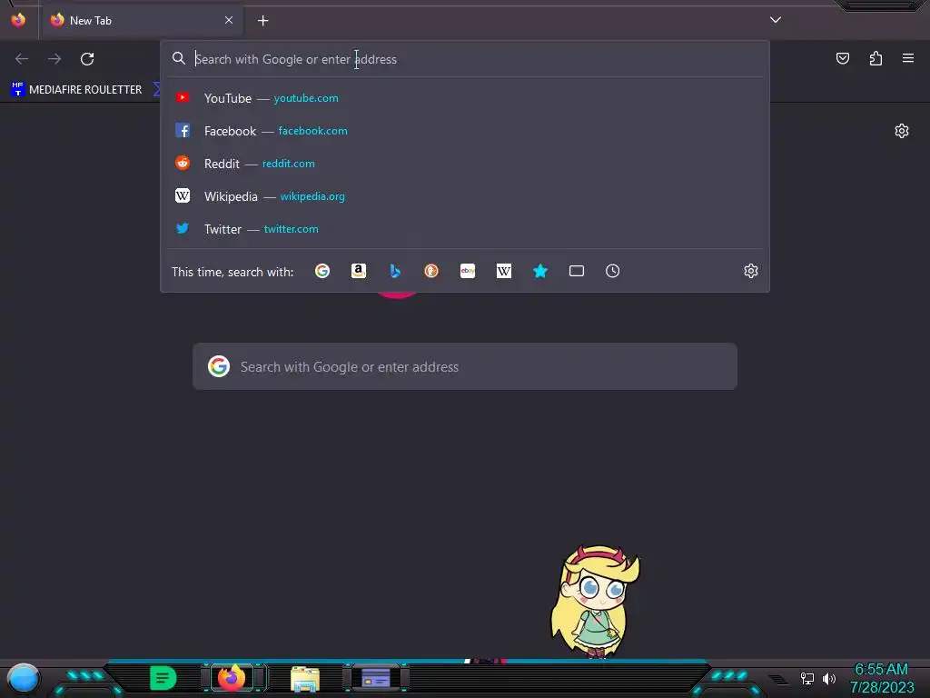
Task: Open network status tray icon
Action: pos(806,678)
